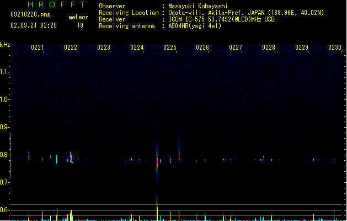Click the 1.0 frequency axis label
Screen dimensions: 347x221
4,99
